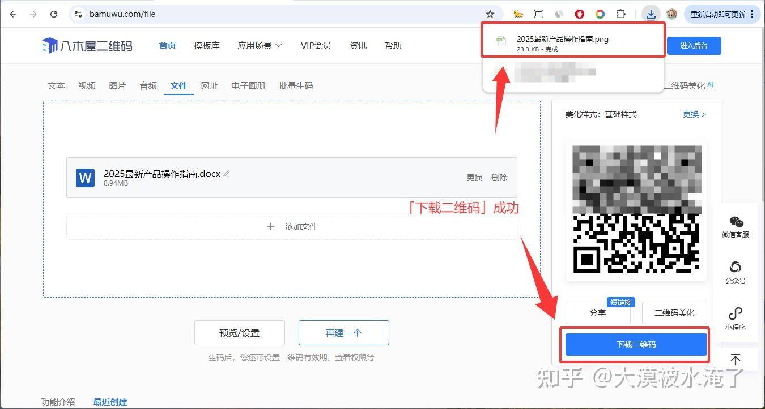The width and height of the screenshot is (765, 409).
Task: Open the extensions puzzle icon
Action: pos(621,14)
